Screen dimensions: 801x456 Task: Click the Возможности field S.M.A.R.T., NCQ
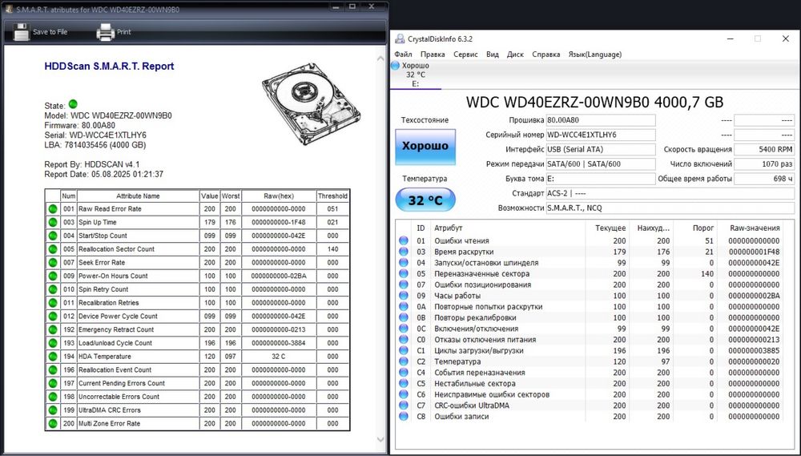coord(670,208)
